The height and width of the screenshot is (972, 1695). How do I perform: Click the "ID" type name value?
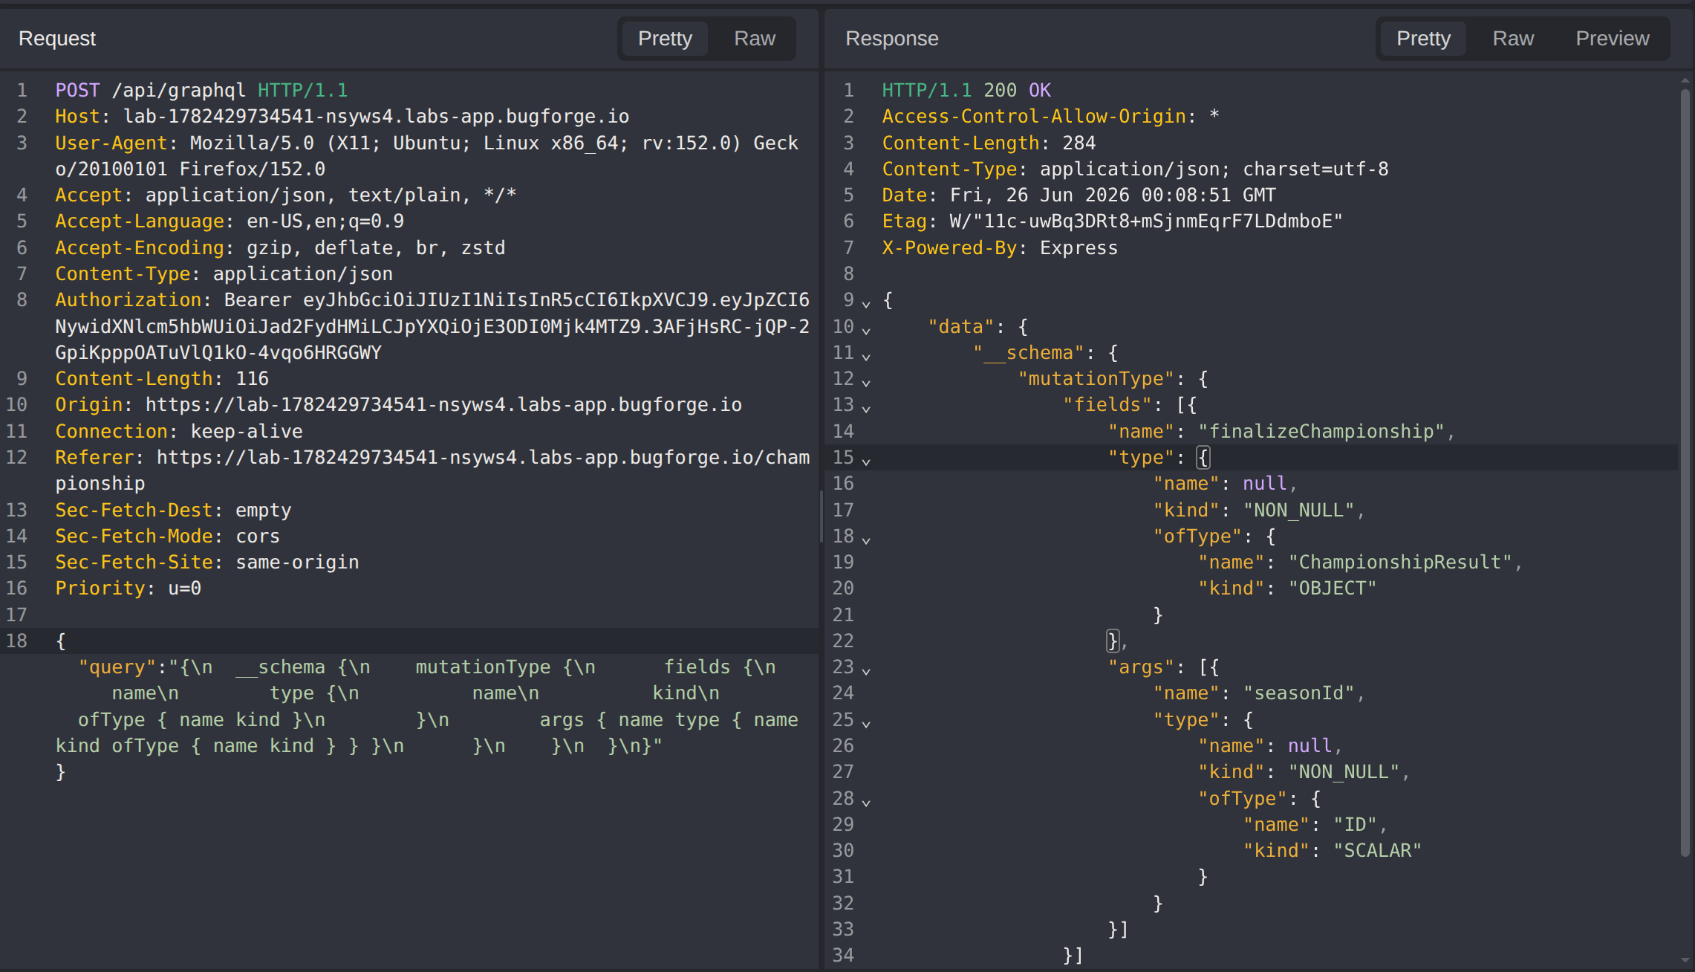click(x=1356, y=825)
